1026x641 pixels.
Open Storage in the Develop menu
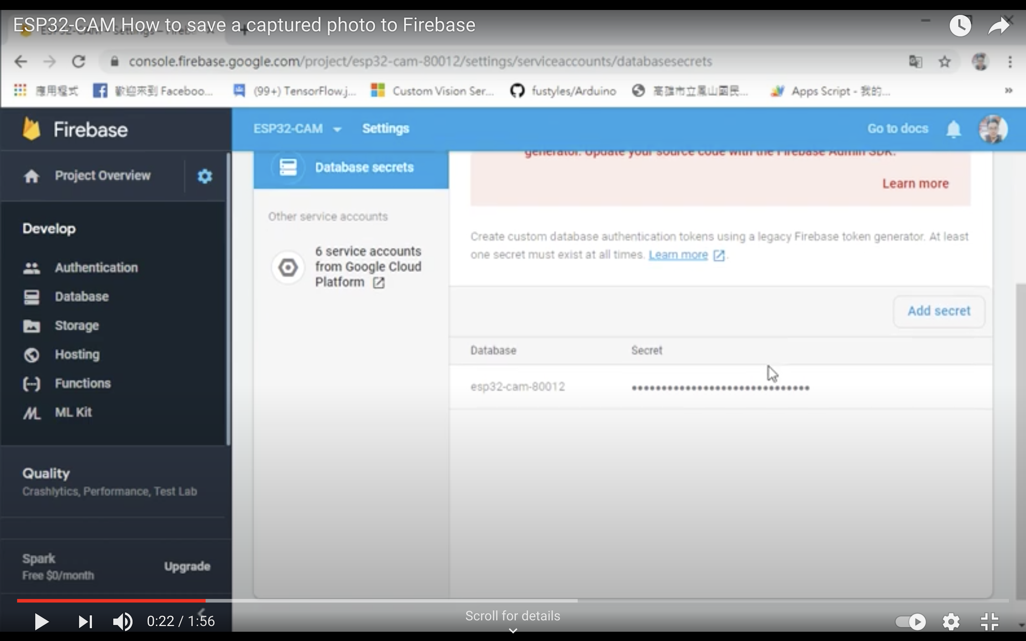(61, 325)
